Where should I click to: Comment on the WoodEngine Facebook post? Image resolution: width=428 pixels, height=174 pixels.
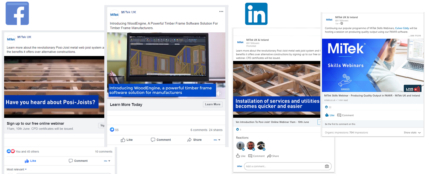[x=161, y=140]
